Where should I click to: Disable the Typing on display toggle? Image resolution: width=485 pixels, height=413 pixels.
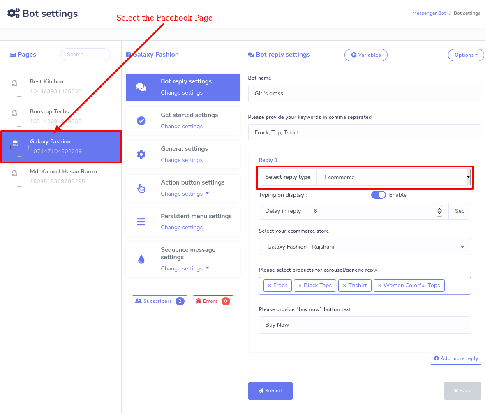[378, 195]
